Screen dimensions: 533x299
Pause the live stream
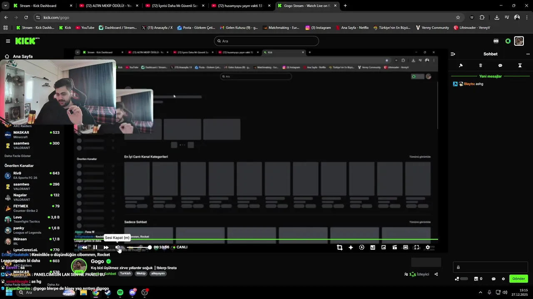click(95, 248)
